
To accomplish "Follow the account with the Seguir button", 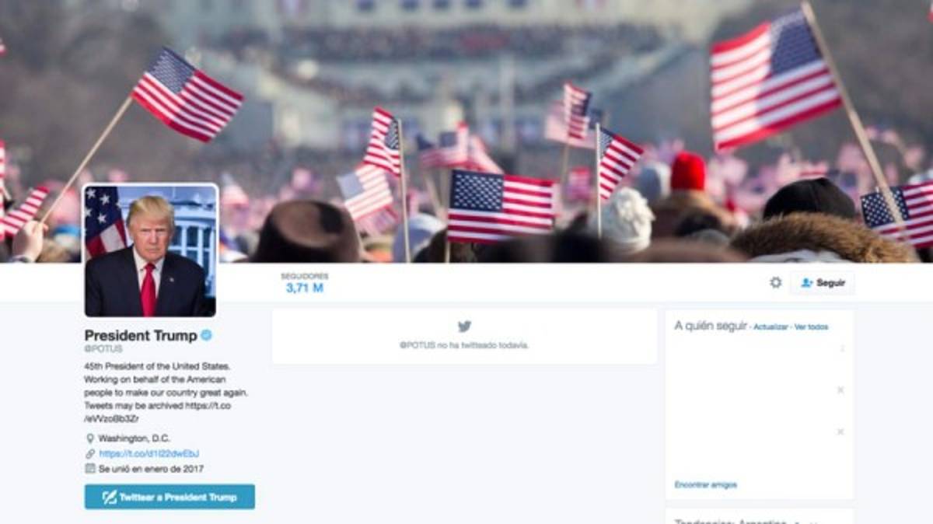I will (823, 283).
